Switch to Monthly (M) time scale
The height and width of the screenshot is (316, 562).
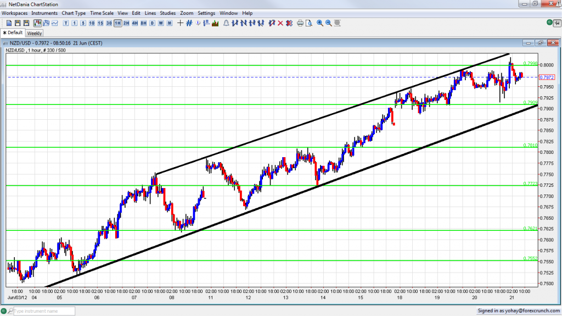click(170, 23)
